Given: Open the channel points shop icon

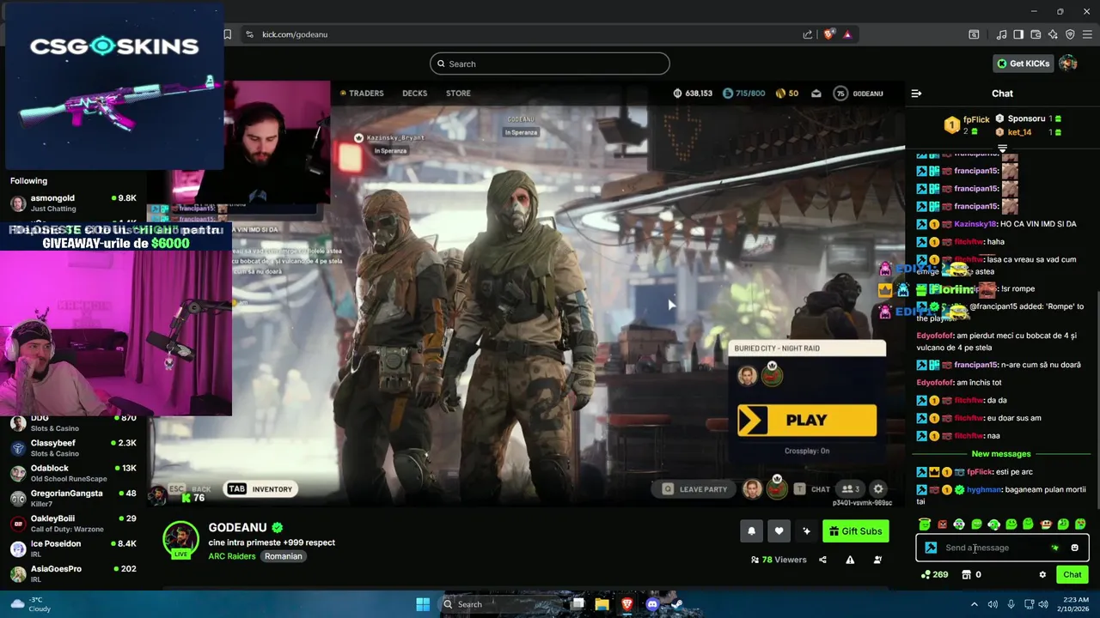Looking at the screenshot, I should [966, 575].
